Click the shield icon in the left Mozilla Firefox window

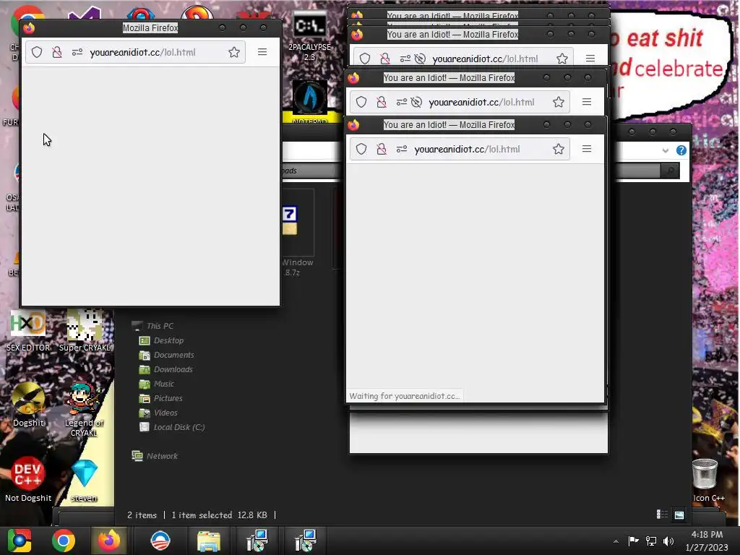37,52
